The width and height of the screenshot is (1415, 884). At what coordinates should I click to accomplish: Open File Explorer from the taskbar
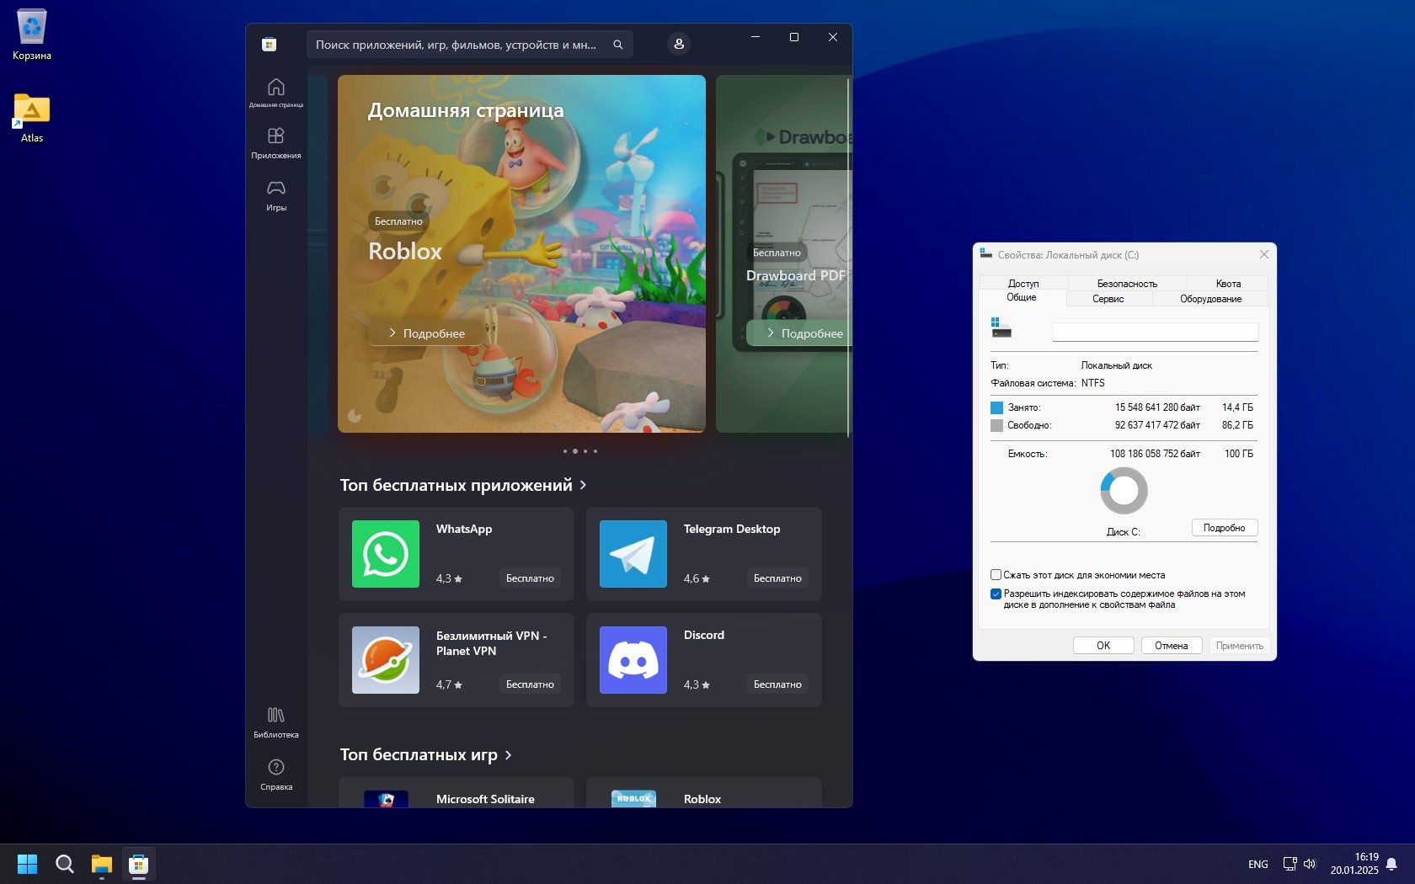coord(101,864)
